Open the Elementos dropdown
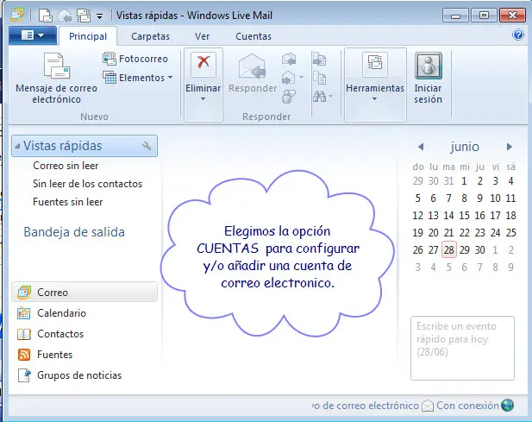The height and width of the screenshot is (422, 532). (x=138, y=78)
